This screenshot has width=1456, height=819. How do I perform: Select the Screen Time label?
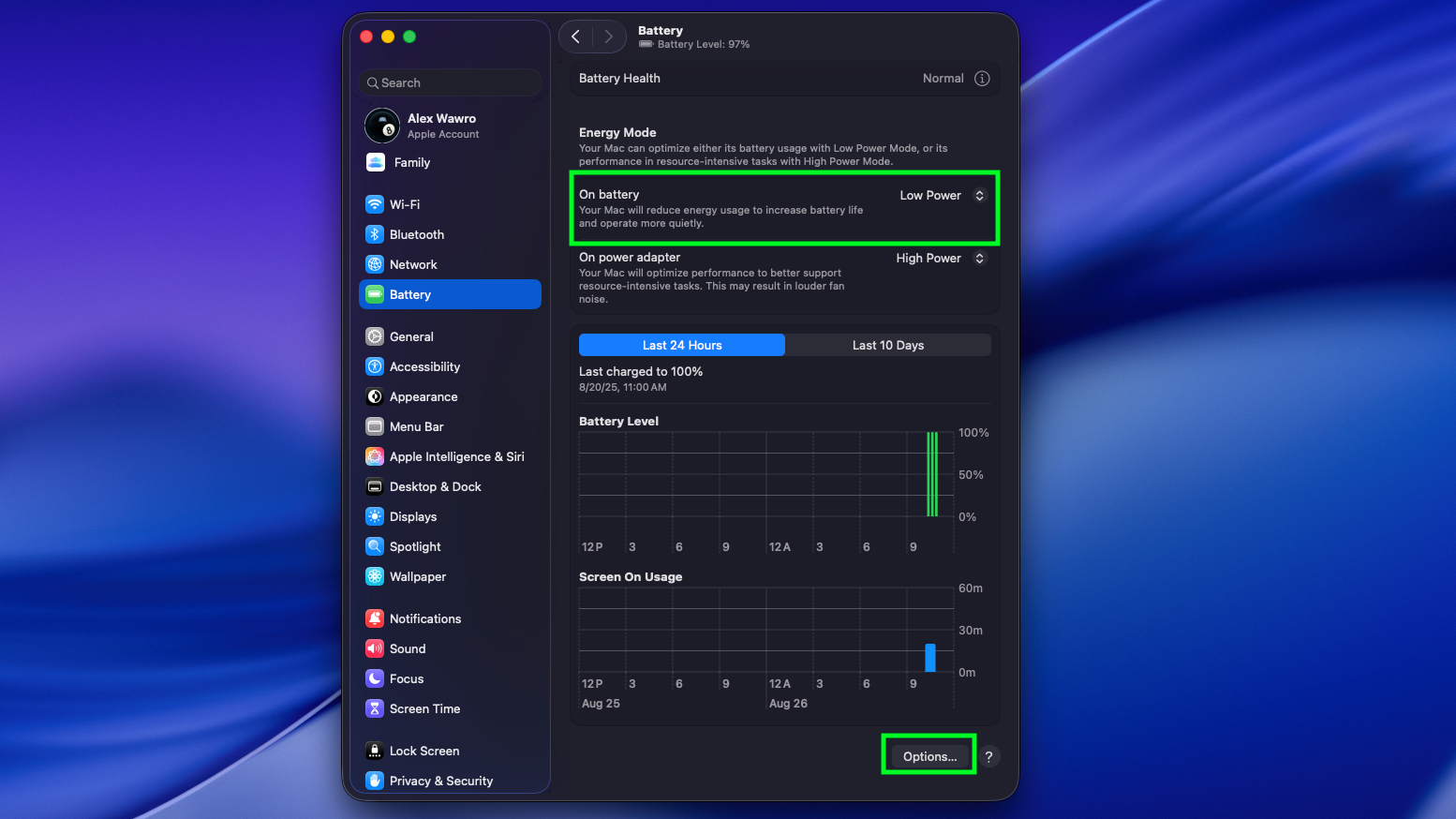point(424,708)
